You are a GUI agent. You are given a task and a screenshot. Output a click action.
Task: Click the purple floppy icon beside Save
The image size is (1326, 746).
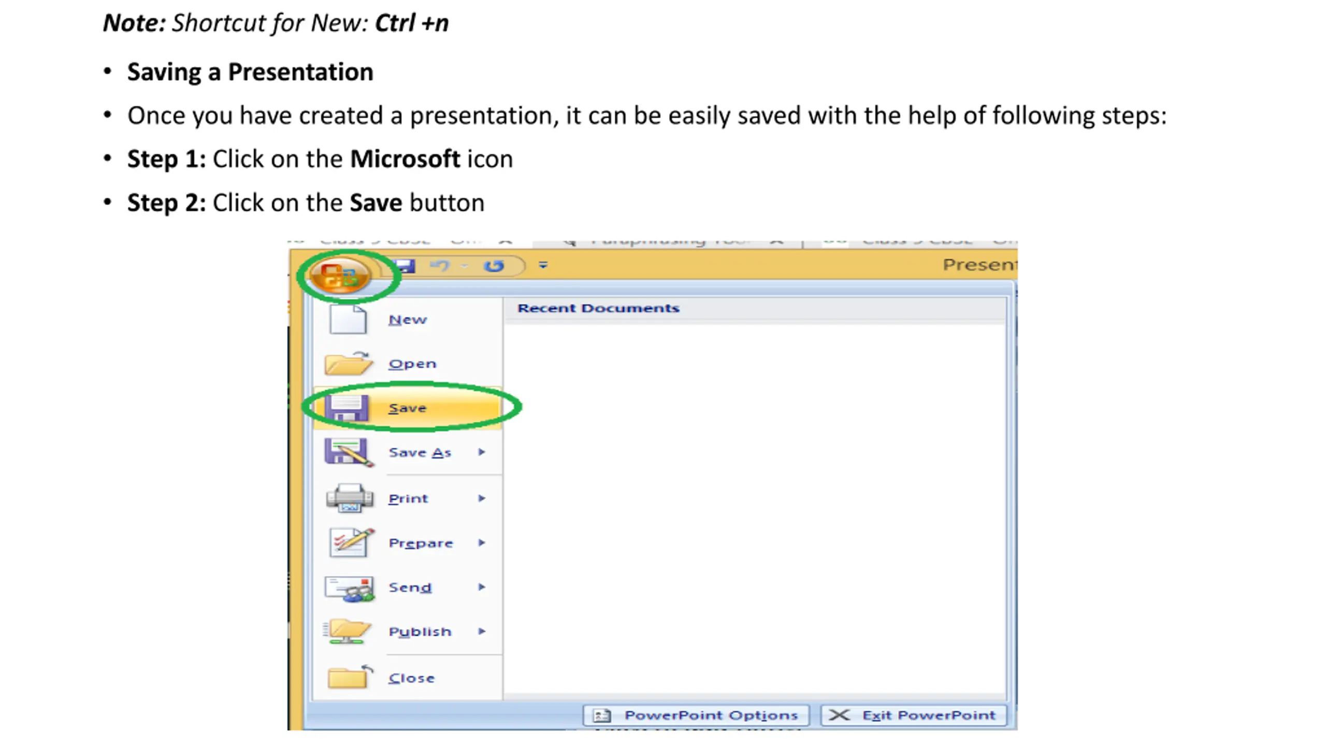click(347, 408)
